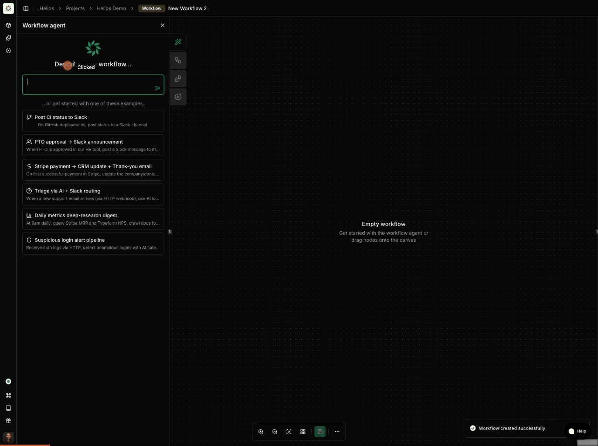
Task: Click the Helios logo in top-left corner
Action: 8,8
